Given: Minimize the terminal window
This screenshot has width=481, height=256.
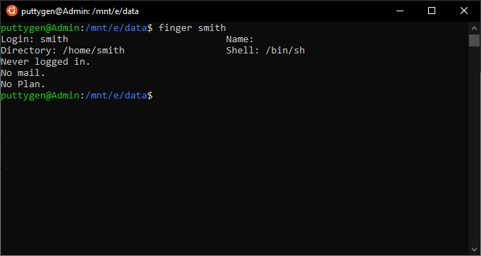Looking at the screenshot, I should coord(400,11).
